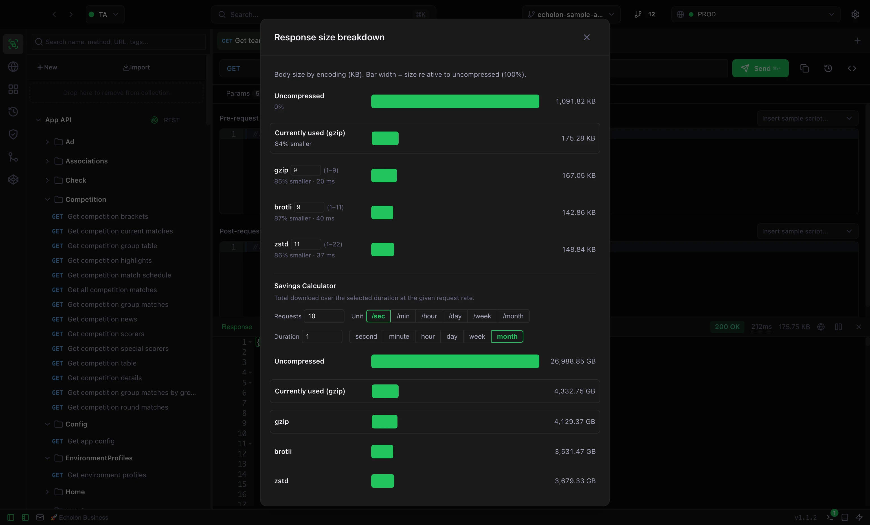Select the history clock icon in the left sidebar

[x=13, y=112]
